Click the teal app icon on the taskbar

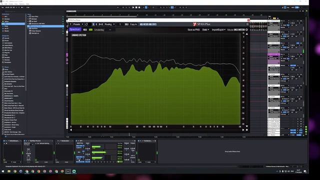click(74, 171)
